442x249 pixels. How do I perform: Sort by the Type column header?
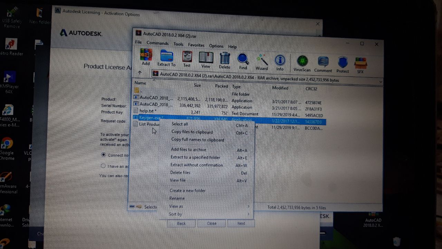pyautogui.click(x=236, y=87)
